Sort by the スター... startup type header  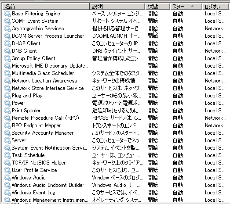186,7
